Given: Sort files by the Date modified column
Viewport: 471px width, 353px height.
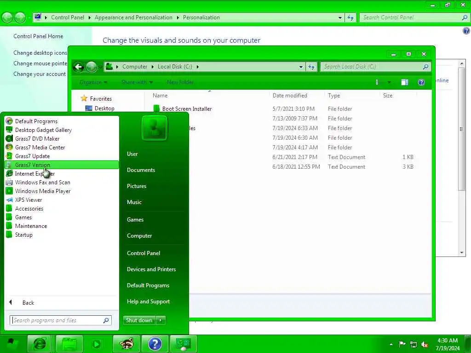Looking at the screenshot, I should click(x=290, y=96).
